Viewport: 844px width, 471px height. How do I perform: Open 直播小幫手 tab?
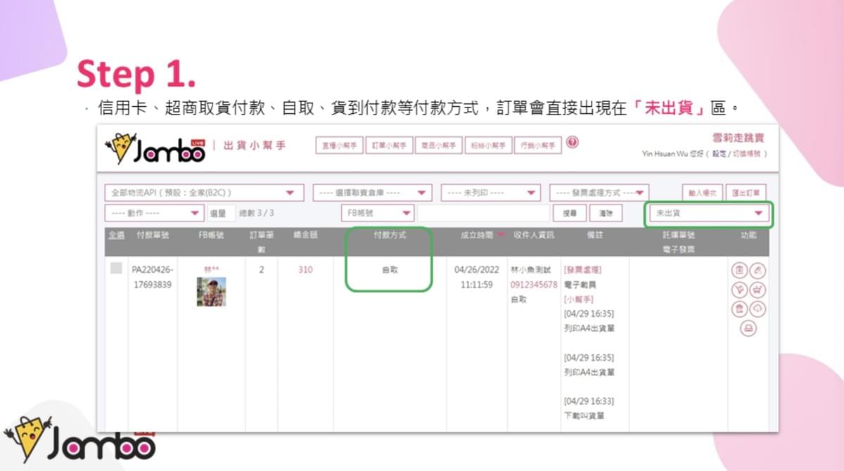click(x=340, y=146)
